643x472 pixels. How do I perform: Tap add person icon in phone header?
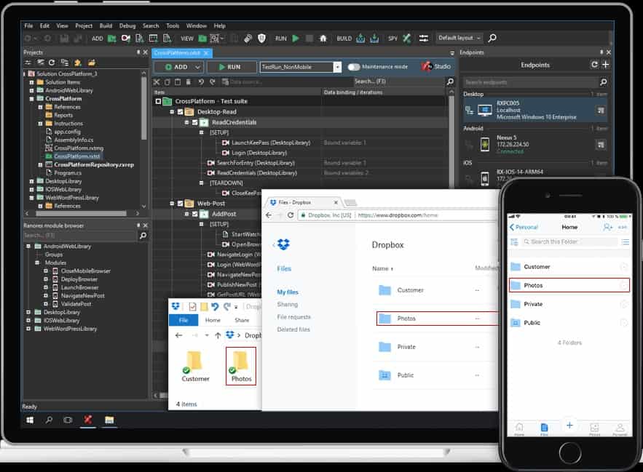point(607,227)
